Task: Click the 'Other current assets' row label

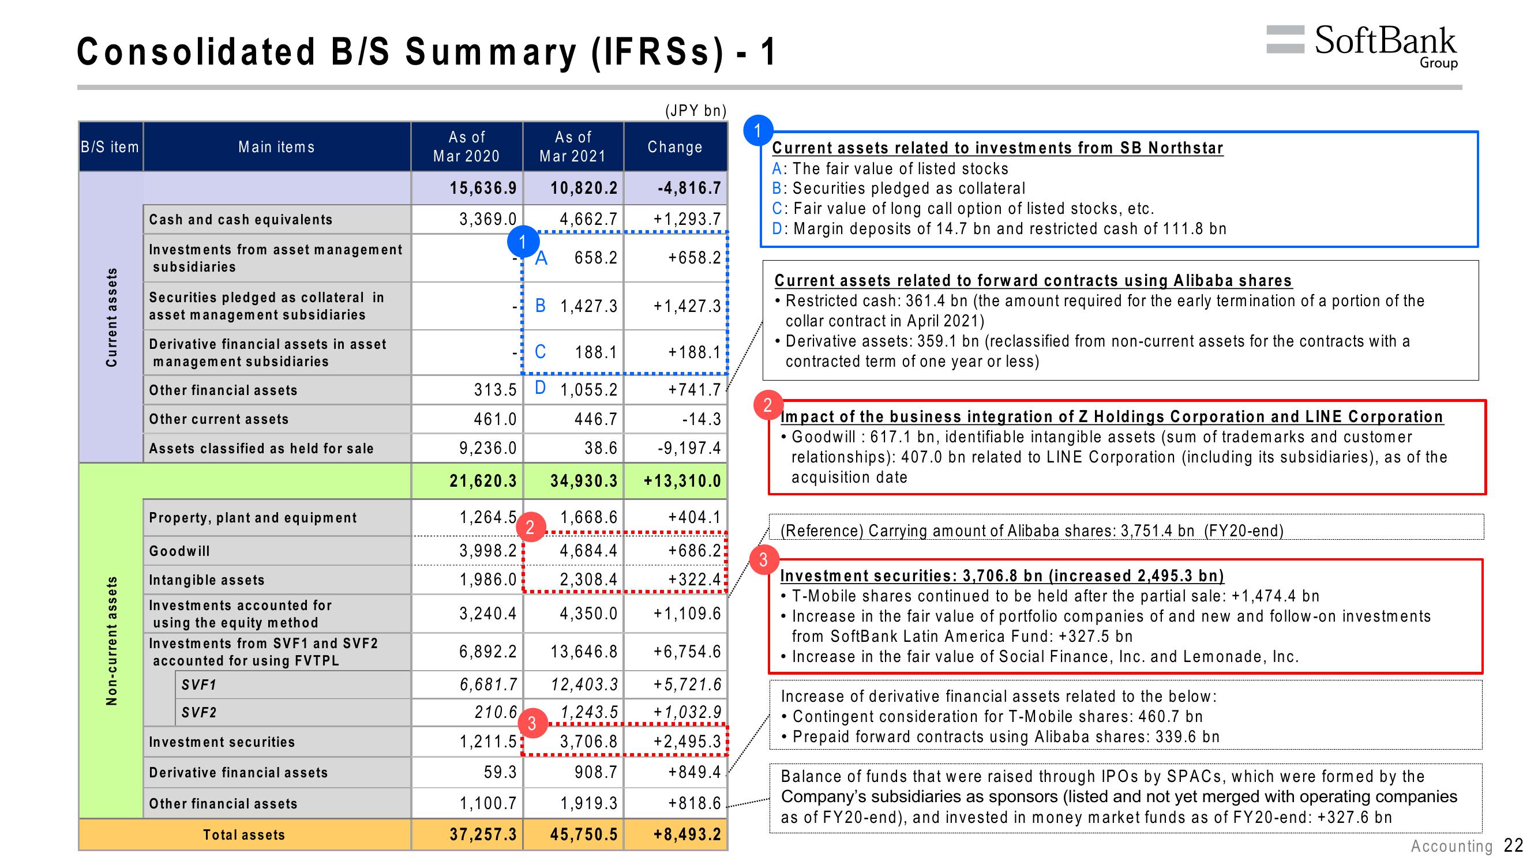Action: click(x=219, y=419)
